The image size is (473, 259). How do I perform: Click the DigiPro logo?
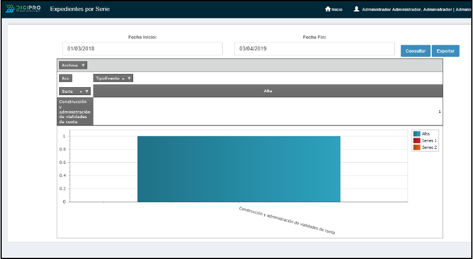[x=24, y=9]
